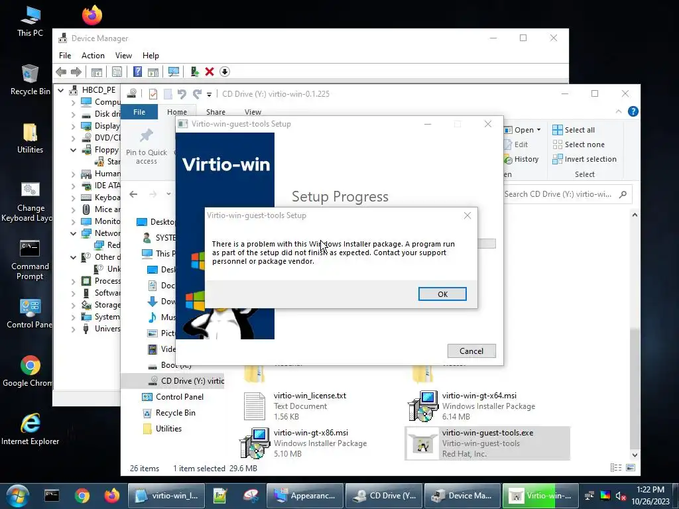This screenshot has height=509, width=679.
Task: Open the Customize Quick Access Toolbar dropdown
Action: click(x=209, y=94)
